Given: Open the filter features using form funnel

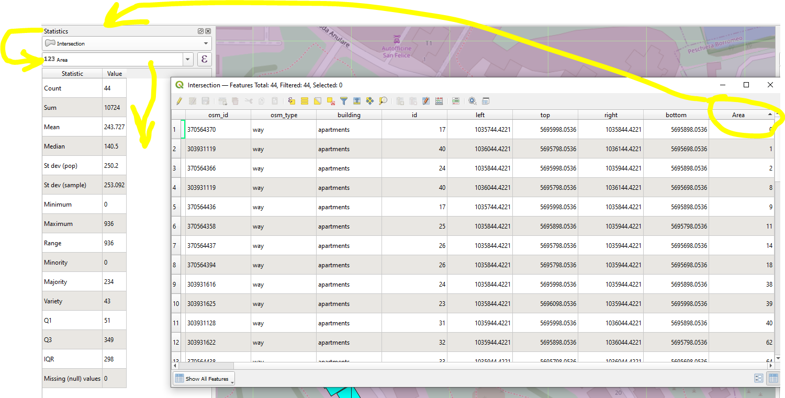Looking at the screenshot, I should click(x=344, y=101).
